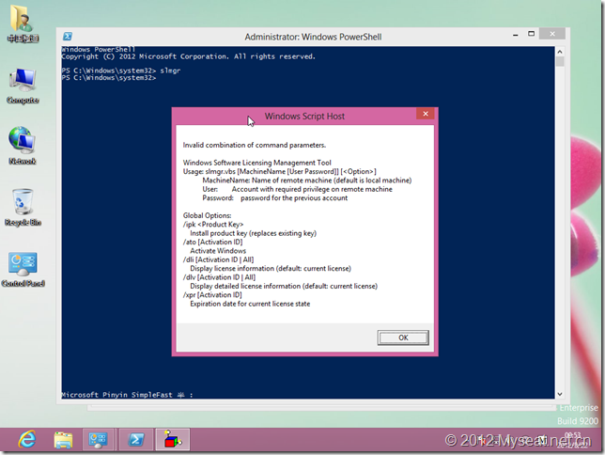Maximize the PowerShell window
The height and width of the screenshot is (455, 605).
tap(532, 34)
